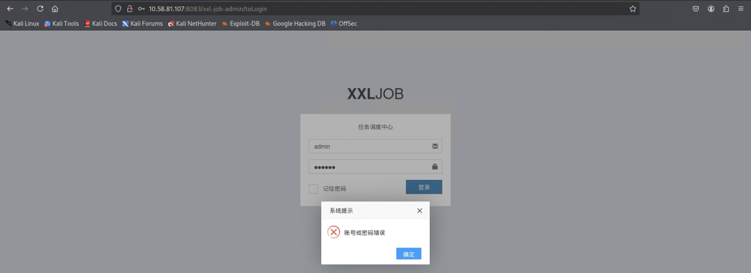The image size is (751, 273).
Task: Open the Kali Forums bookmark
Action: pos(143,24)
